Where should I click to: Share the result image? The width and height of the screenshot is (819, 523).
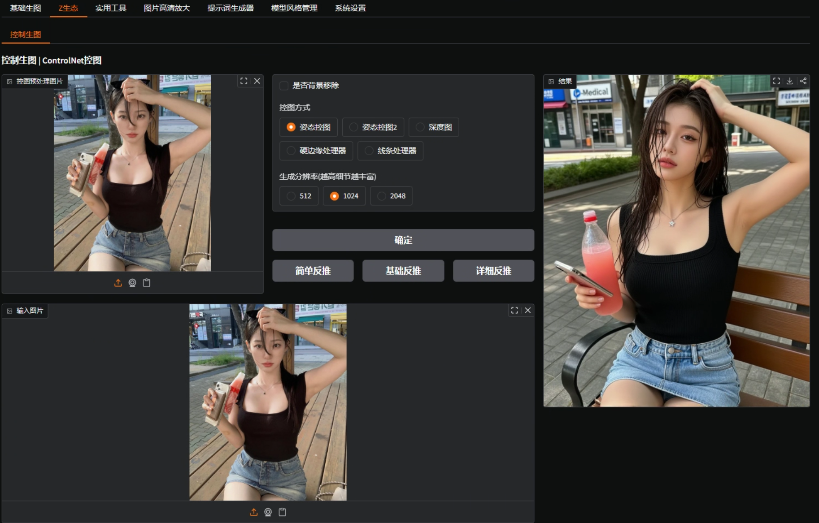click(803, 81)
